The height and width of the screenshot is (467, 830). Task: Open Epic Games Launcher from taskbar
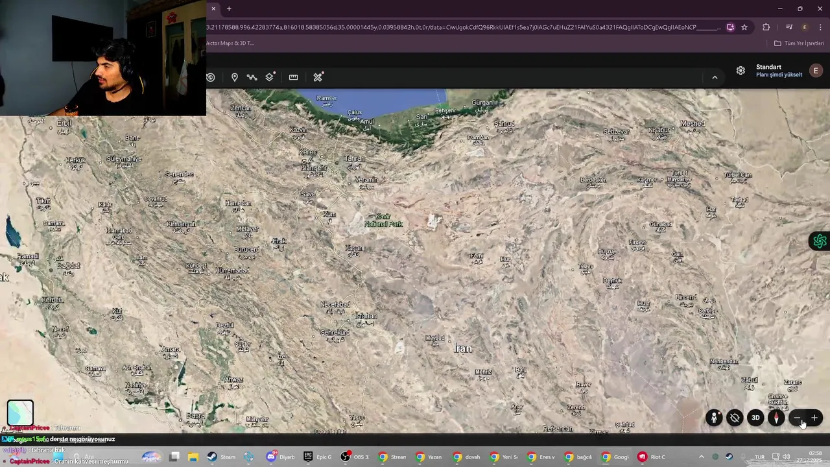[x=318, y=457]
